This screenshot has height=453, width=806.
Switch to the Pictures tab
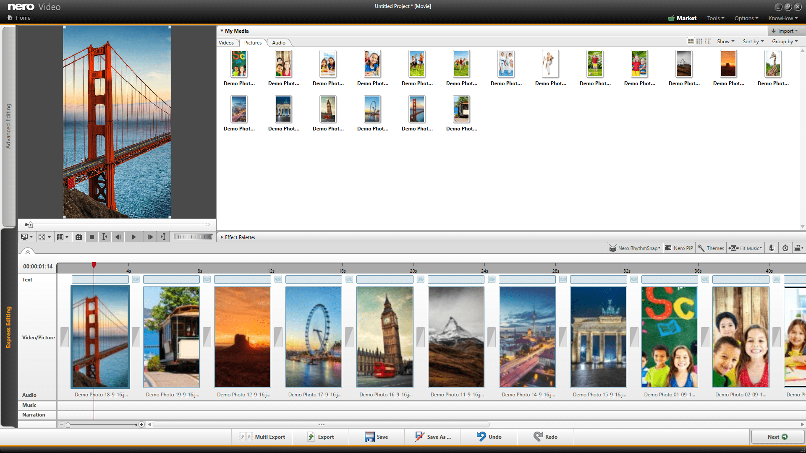click(252, 43)
